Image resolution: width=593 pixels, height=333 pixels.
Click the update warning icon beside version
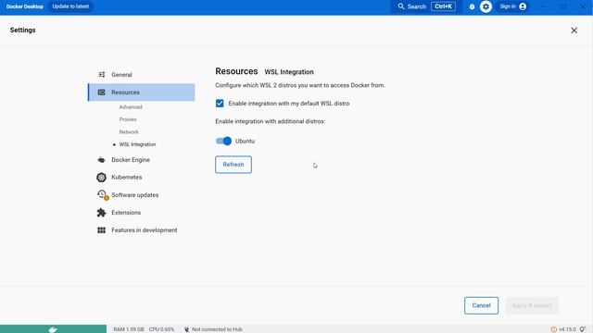554,329
